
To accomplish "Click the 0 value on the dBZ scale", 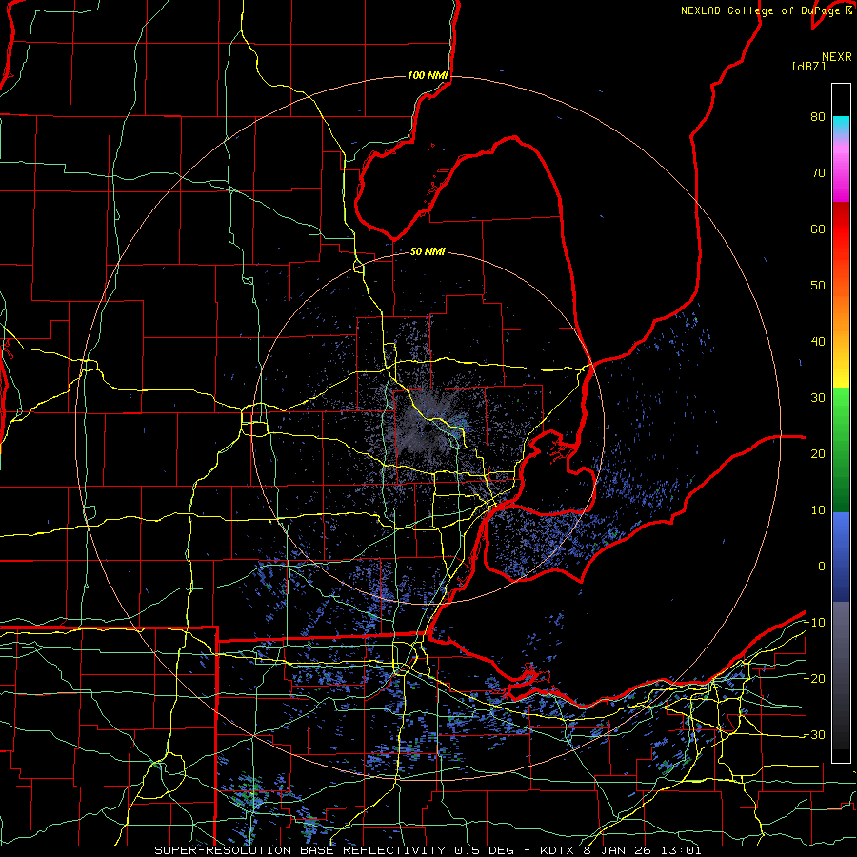I will click(822, 567).
